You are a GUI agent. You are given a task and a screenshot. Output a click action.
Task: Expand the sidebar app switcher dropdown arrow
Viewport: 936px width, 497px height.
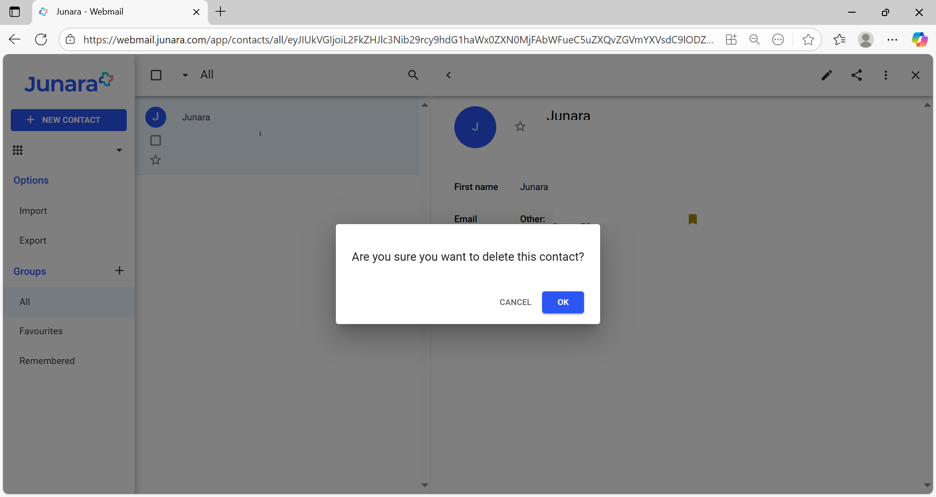(119, 150)
